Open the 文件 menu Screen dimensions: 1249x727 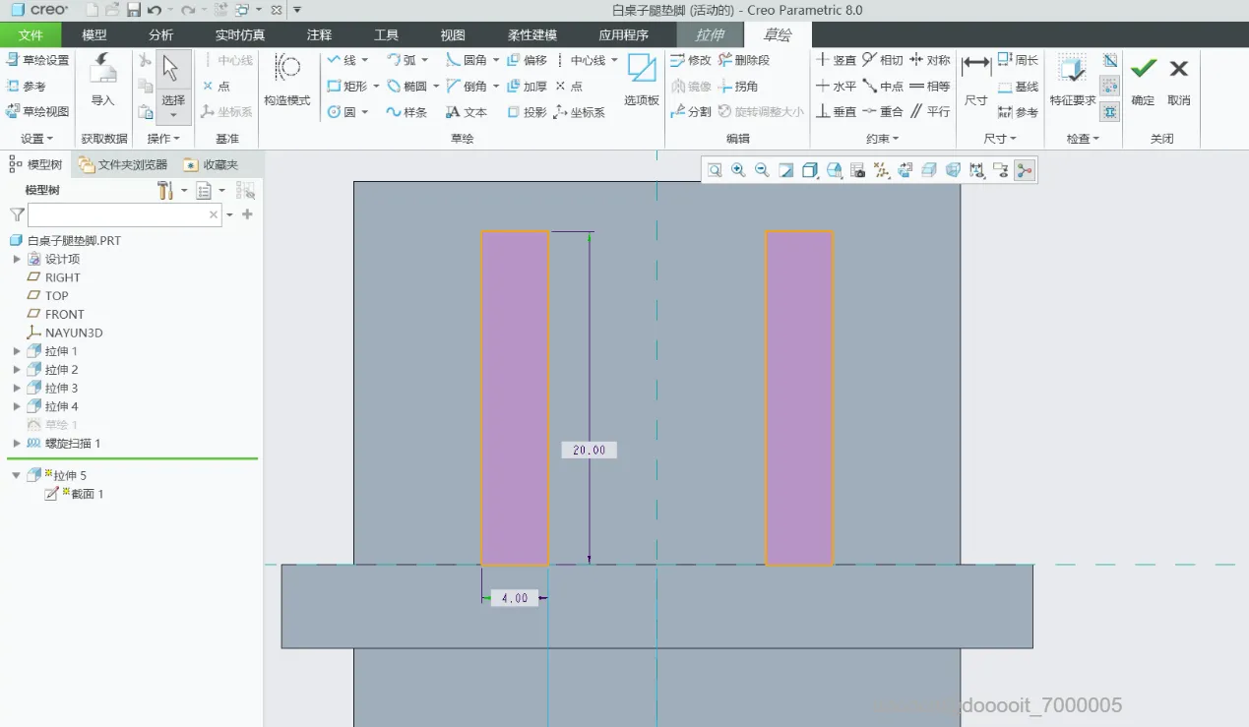[31, 34]
